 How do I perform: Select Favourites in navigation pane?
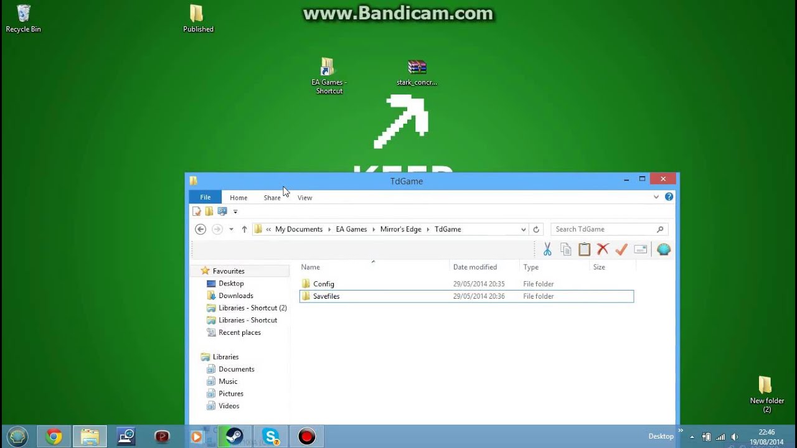239,271
